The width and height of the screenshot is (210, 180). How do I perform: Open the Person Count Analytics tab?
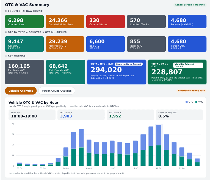(x=57, y=91)
